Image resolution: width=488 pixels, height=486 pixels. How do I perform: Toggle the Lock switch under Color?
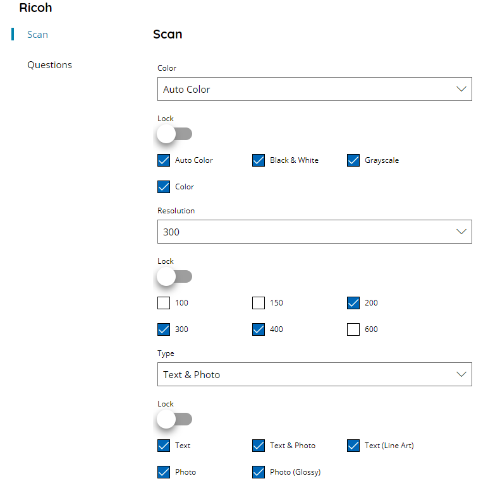pyautogui.click(x=174, y=134)
